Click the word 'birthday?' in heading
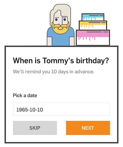123x147 pixels. pyautogui.click(x=93, y=61)
